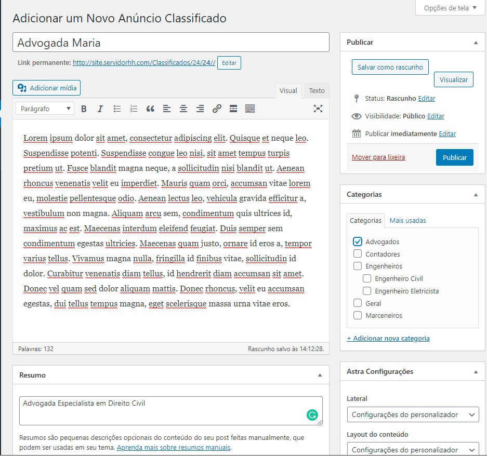Apply italic formatting to text

(100, 109)
